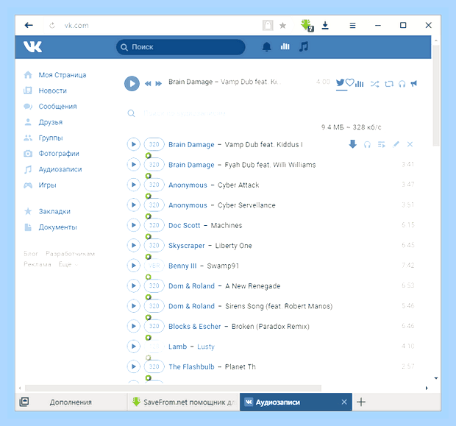Click the heart icon in the player
Image resolution: width=456 pixels, height=426 pixels.
(x=350, y=82)
